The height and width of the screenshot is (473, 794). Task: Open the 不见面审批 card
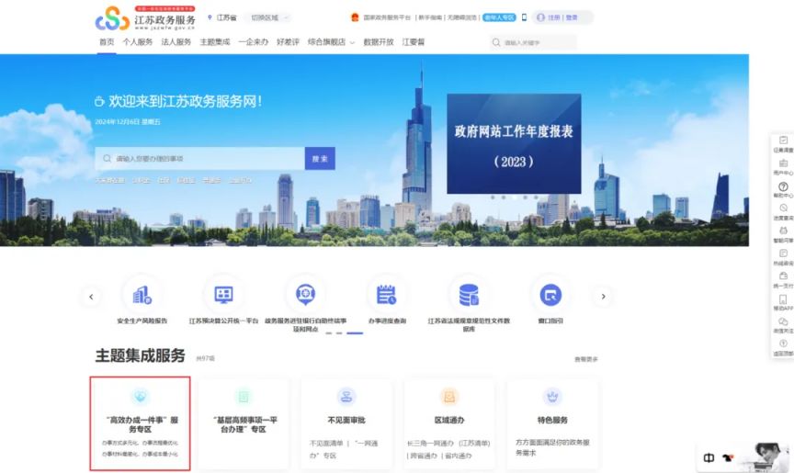[x=346, y=424]
